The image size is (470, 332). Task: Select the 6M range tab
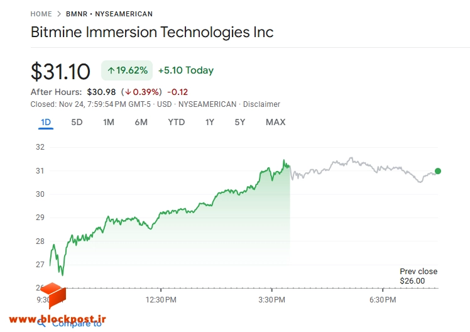(141, 123)
